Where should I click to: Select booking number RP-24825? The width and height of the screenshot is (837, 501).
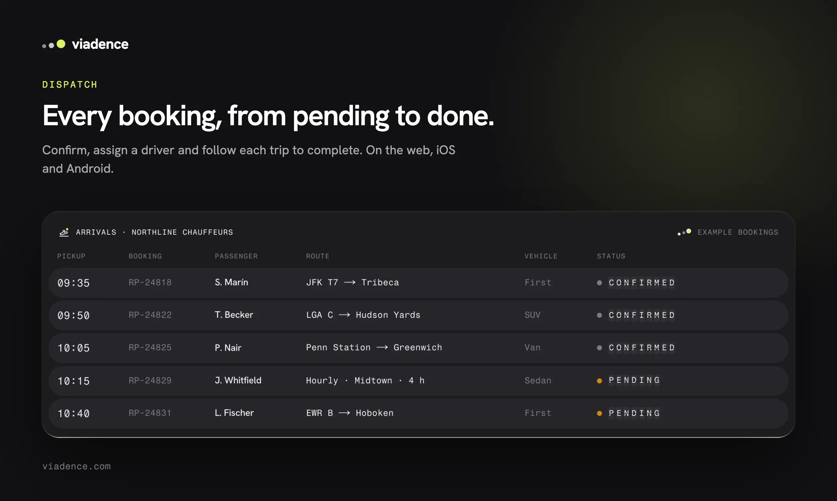tap(150, 347)
